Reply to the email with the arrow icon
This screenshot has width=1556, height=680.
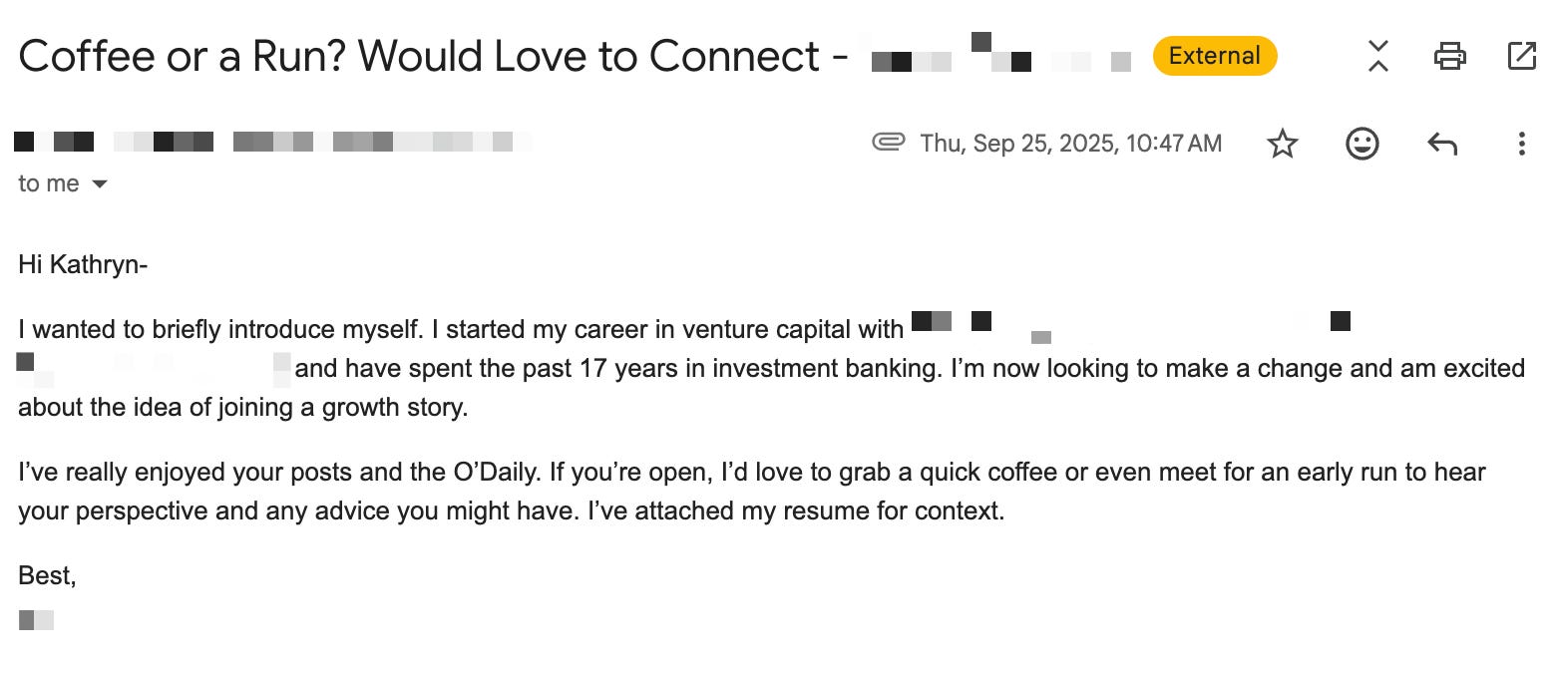click(x=1442, y=145)
